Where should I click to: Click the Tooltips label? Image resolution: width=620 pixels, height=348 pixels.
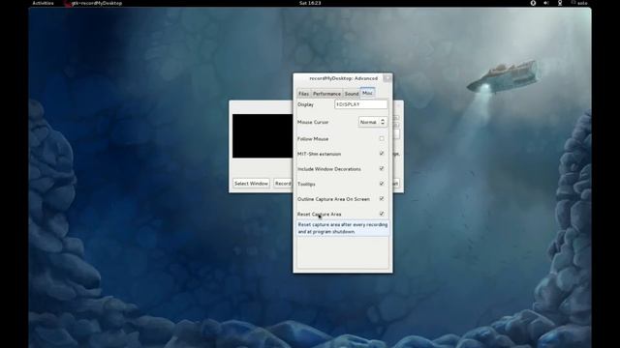tap(306, 184)
